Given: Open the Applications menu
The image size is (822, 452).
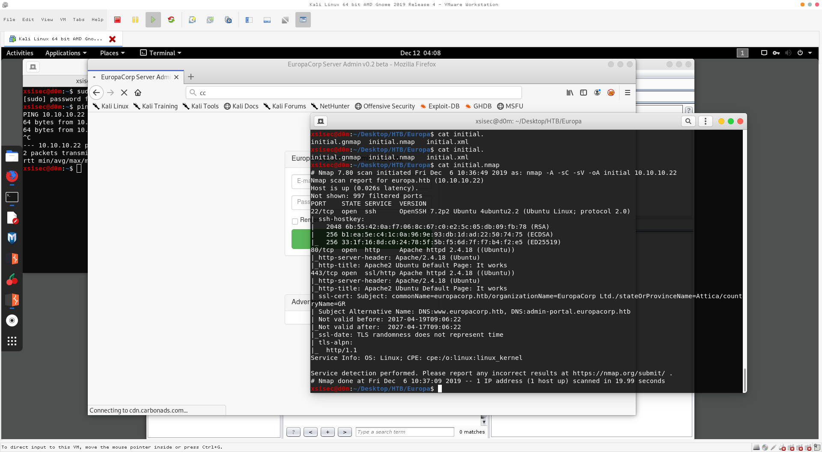Looking at the screenshot, I should (66, 53).
